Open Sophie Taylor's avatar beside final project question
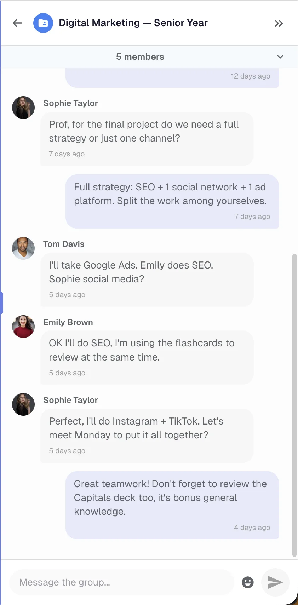Image resolution: width=298 pixels, height=605 pixels. point(23,108)
